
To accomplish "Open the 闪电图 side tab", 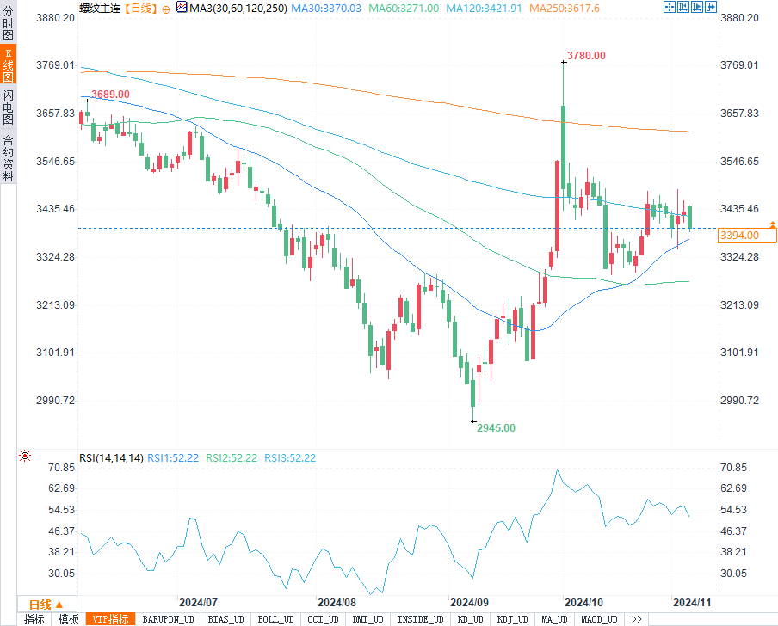I will (x=8, y=107).
